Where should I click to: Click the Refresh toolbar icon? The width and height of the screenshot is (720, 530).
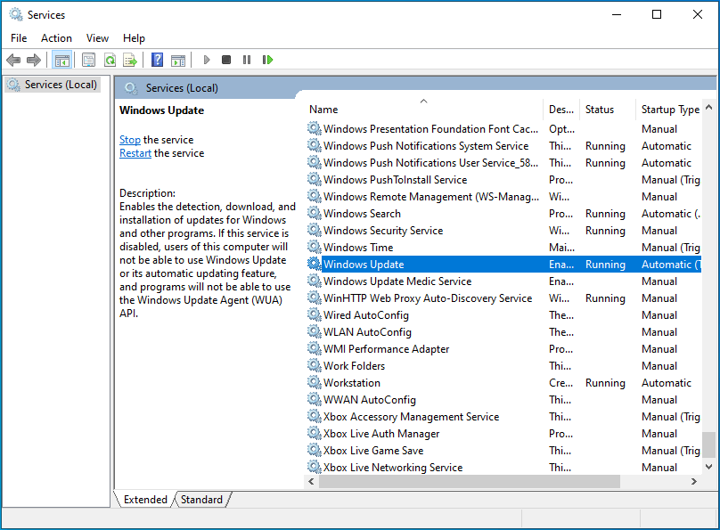(x=110, y=60)
